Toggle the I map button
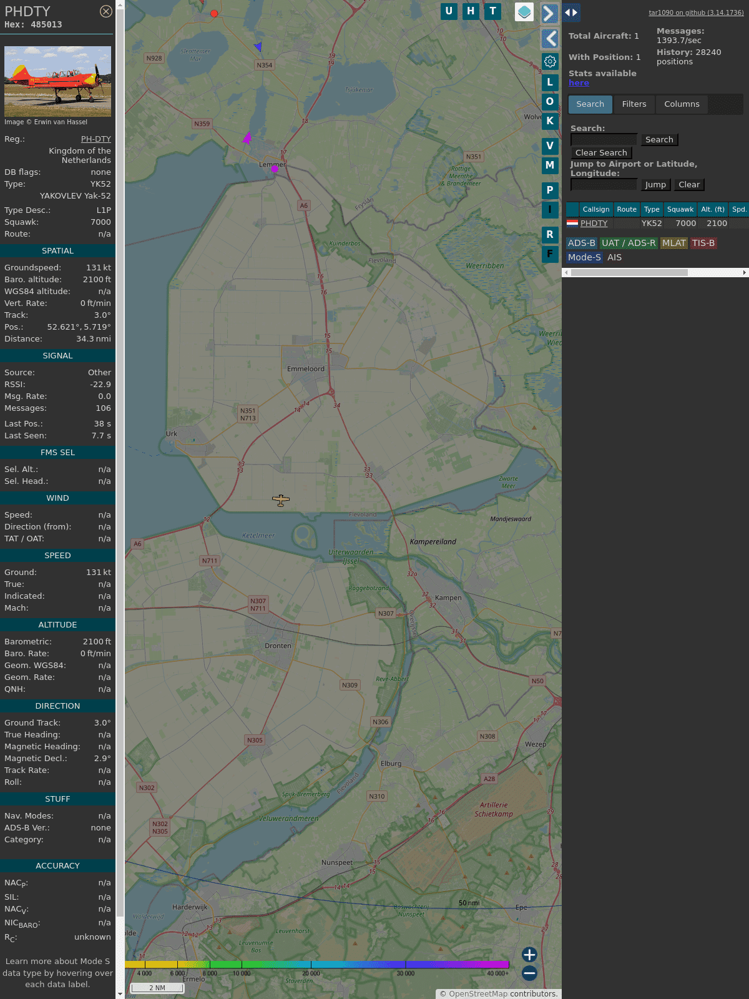The width and height of the screenshot is (749, 999). pos(550,210)
